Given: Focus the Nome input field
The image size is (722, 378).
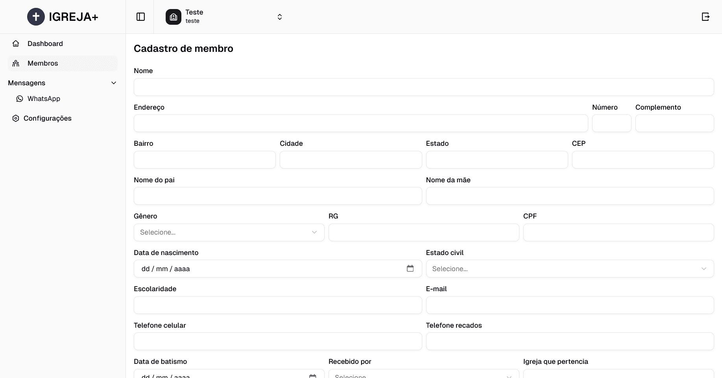Looking at the screenshot, I should pyautogui.click(x=423, y=87).
